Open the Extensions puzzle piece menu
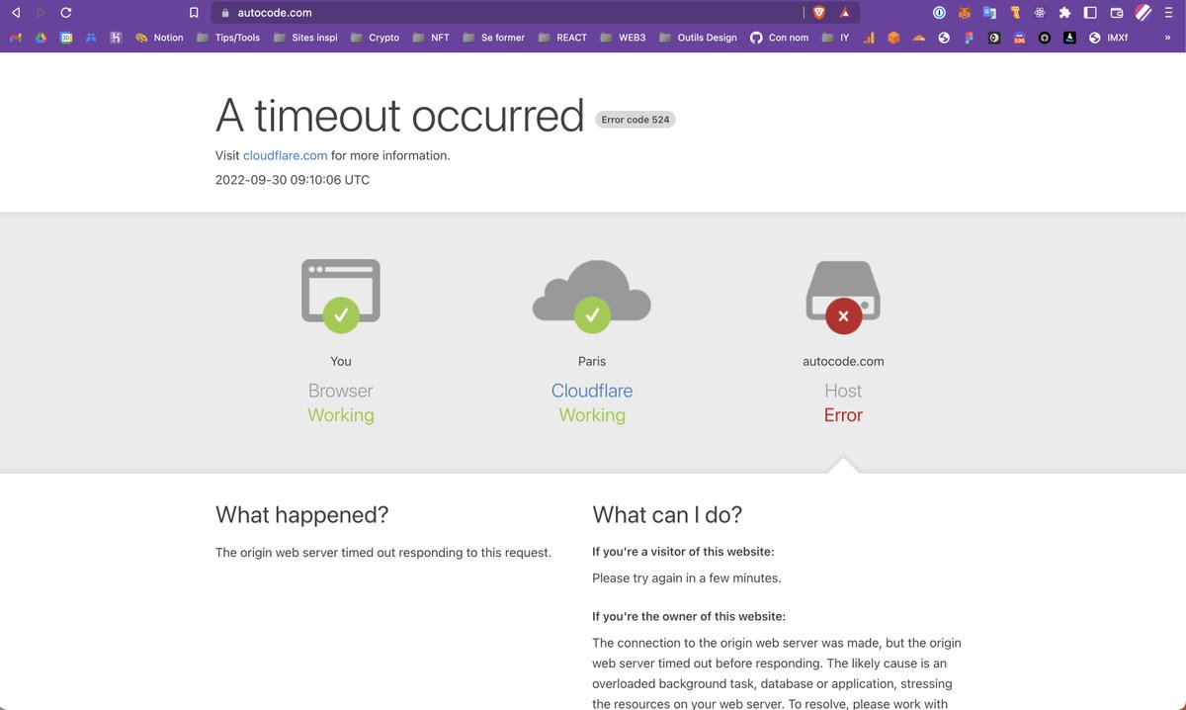The height and width of the screenshot is (710, 1186). 1064,13
